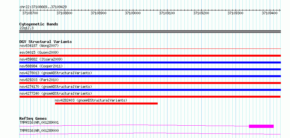The image size is (290, 138).
Task: Open nsv829203 (Park2010) label
Action: tap(39, 80)
